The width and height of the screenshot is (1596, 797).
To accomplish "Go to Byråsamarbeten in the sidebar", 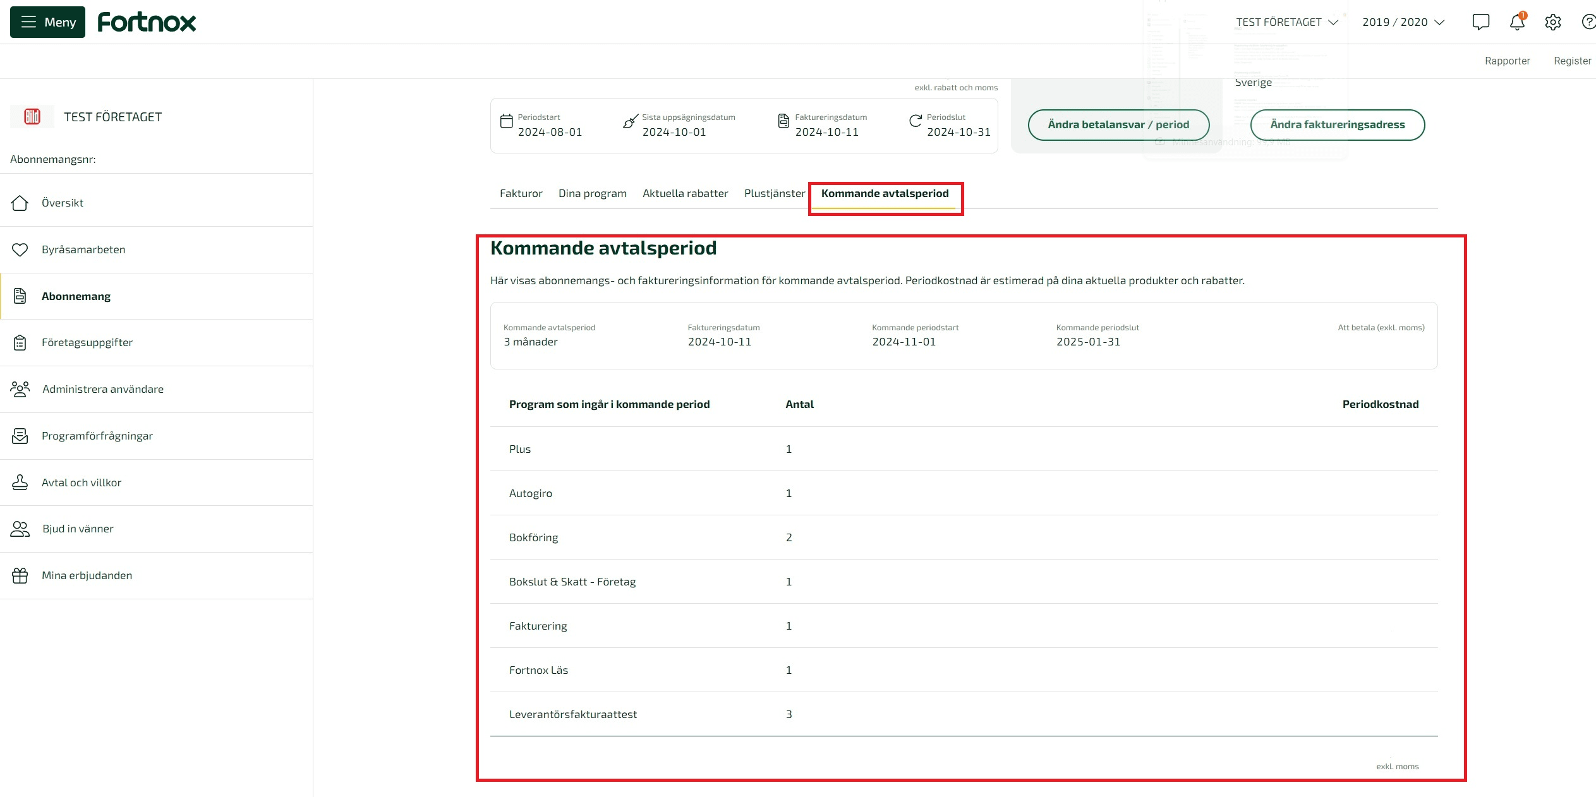I will pyautogui.click(x=156, y=249).
